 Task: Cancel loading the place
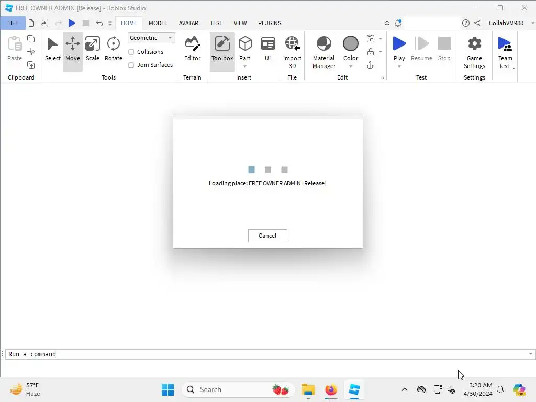click(267, 236)
